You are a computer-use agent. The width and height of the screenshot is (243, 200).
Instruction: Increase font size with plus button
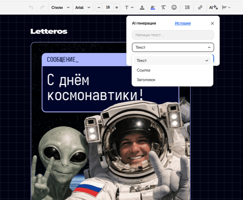pyautogui.click(x=117, y=7)
